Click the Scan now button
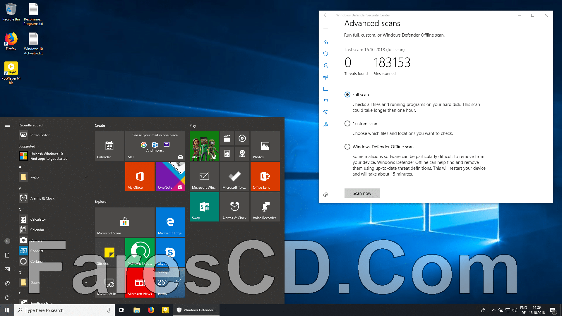The image size is (562, 316). [362, 193]
